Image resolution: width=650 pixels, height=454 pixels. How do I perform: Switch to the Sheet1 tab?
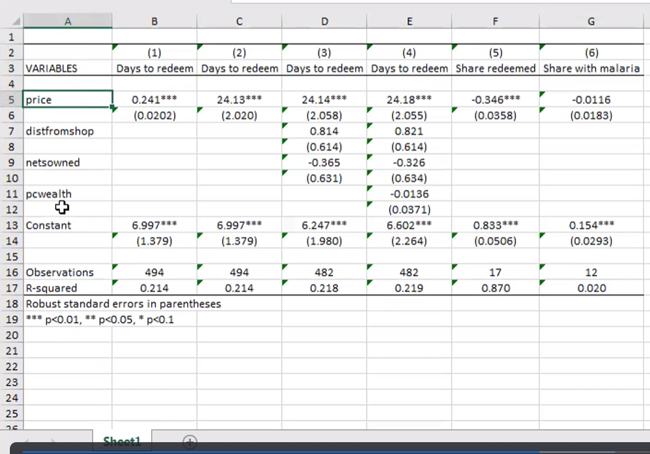[x=121, y=442]
